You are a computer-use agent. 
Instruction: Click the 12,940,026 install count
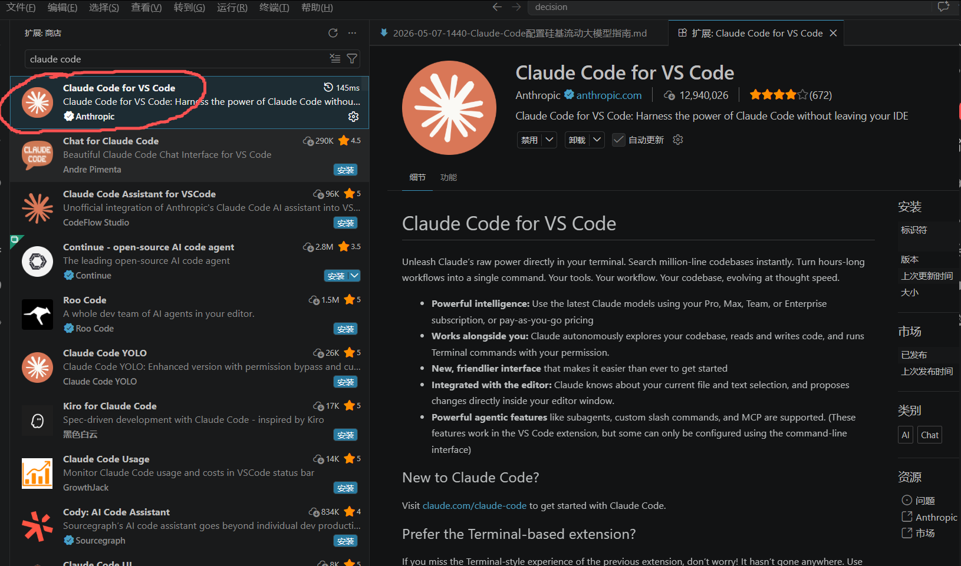coord(696,95)
